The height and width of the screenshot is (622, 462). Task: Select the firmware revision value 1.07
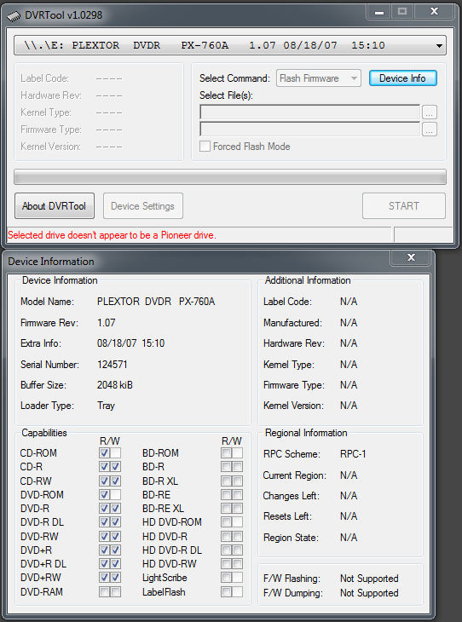(x=107, y=323)
